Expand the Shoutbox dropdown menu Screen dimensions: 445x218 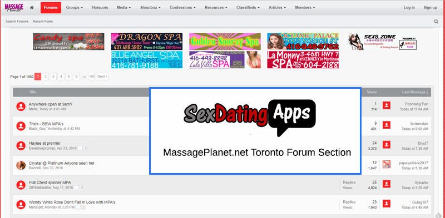pos(150,8)
